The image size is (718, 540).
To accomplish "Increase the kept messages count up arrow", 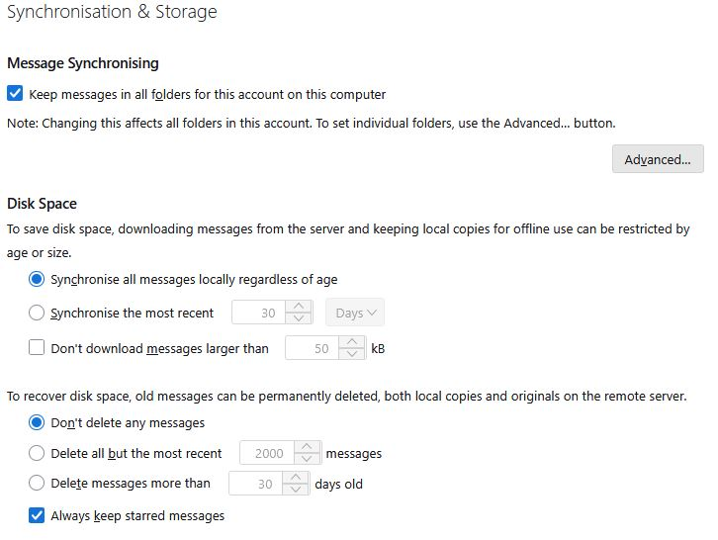I will (x=308, y=448).
